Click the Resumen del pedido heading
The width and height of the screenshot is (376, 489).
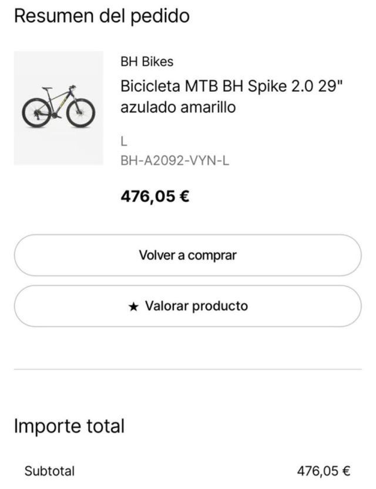coord(102,16)
